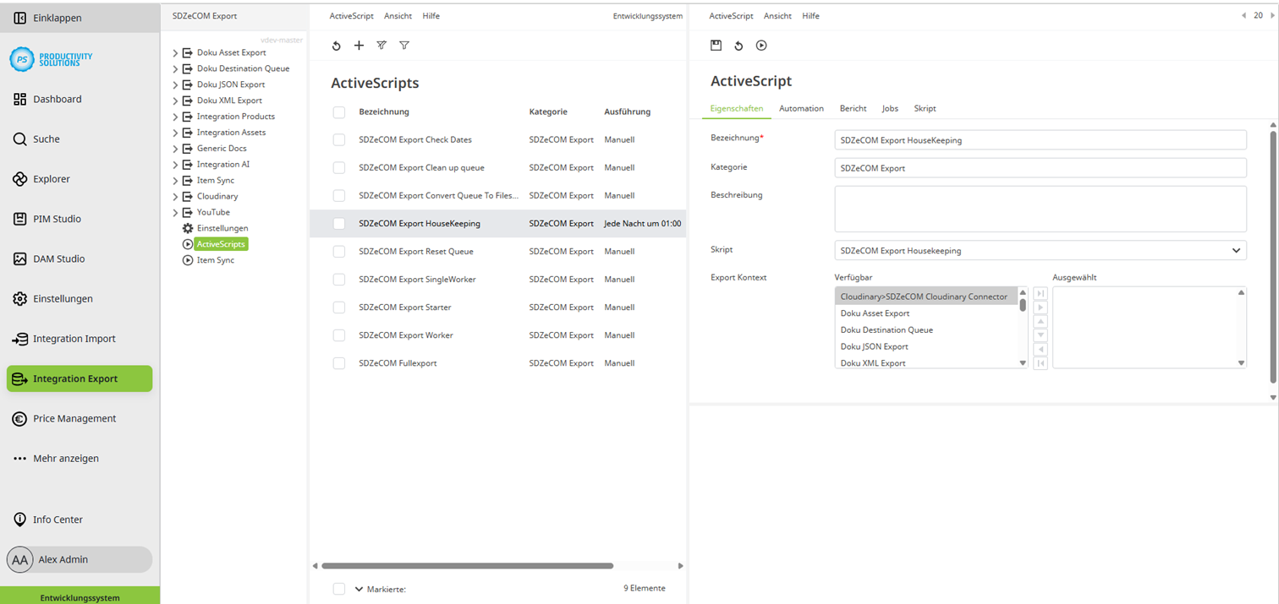Expand the Cloudinary tree node

pos(175,196)
